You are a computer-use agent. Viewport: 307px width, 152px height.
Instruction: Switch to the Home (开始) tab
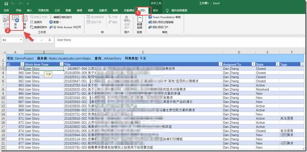click(19, 10)
